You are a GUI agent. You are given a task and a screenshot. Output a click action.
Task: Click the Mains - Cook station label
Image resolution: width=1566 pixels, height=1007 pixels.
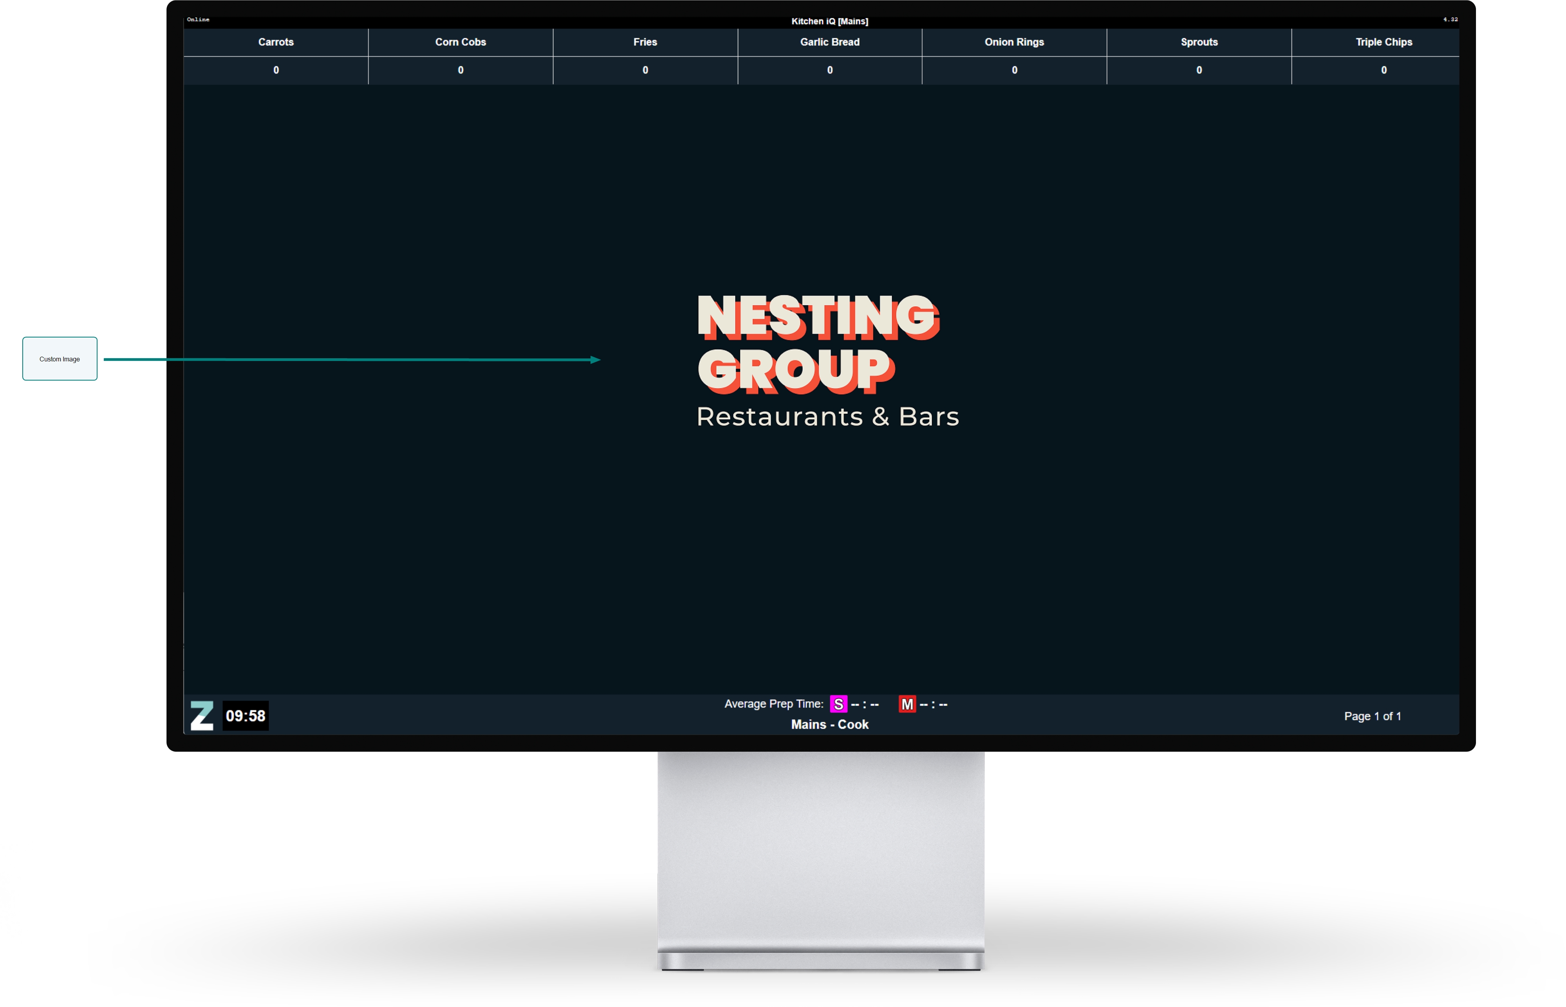pyautogui.click(x=829, y=725)
